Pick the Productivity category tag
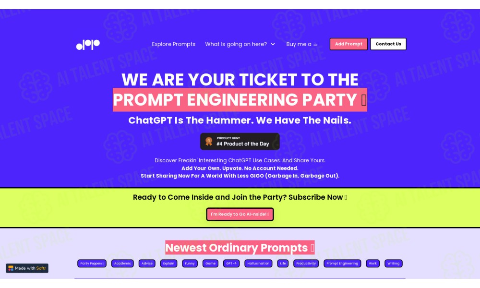 click(x=306, y=264)
